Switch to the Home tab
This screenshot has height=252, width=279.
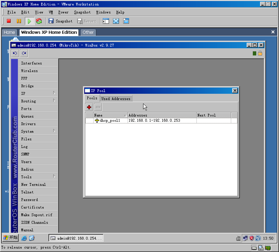point(9,32)
